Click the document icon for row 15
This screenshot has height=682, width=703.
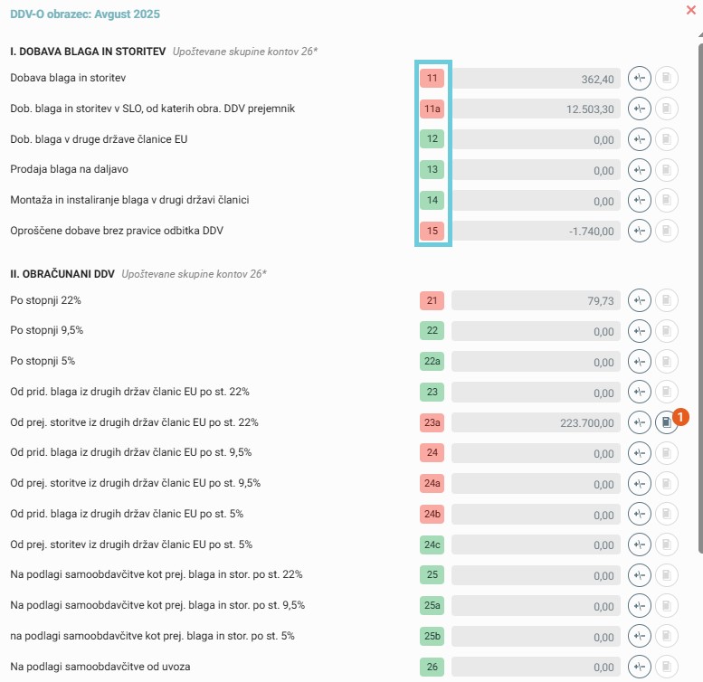[x=666, y=231]
